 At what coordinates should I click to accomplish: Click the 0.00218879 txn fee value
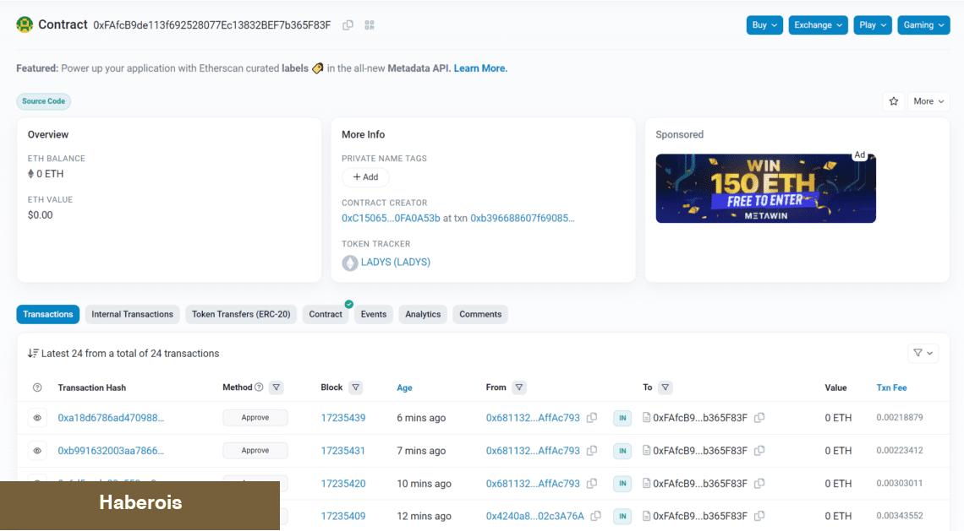[x=900, y=417]
